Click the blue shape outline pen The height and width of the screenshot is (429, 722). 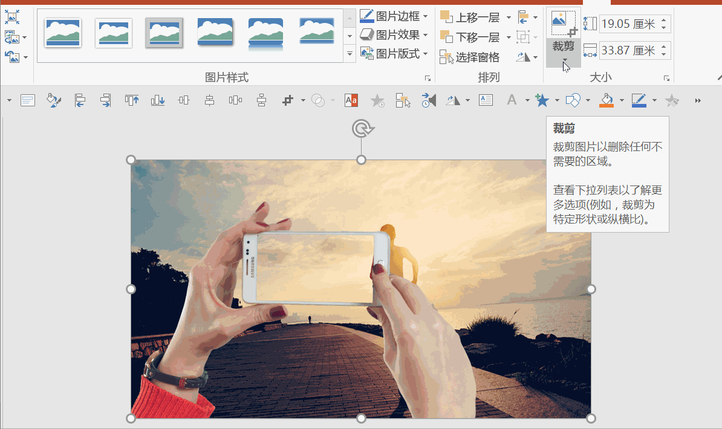click(x=639, y=100)
